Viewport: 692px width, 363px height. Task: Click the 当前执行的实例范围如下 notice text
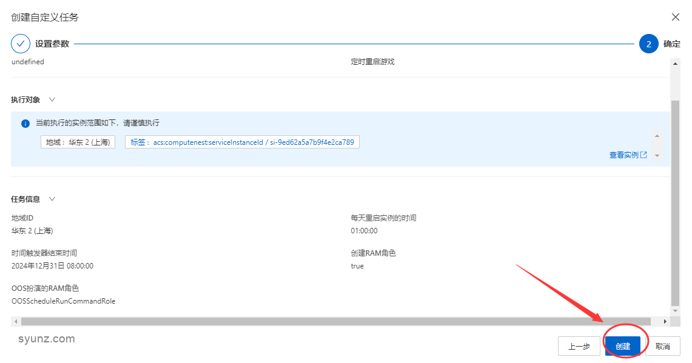point(98,123)
